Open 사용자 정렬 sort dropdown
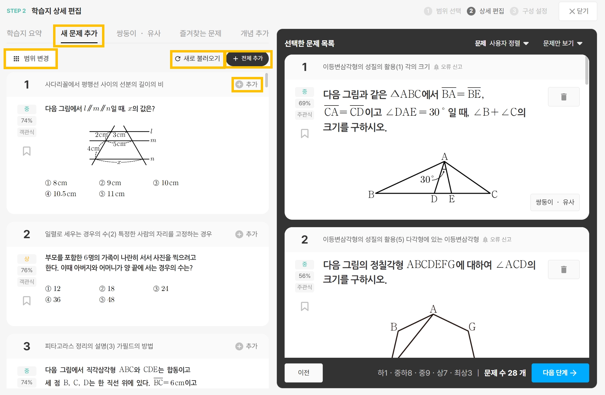 click(x=509, y=44)
